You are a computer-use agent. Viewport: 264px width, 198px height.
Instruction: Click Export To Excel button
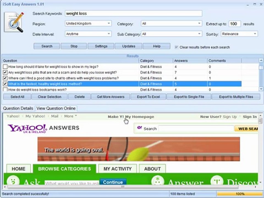148,97
